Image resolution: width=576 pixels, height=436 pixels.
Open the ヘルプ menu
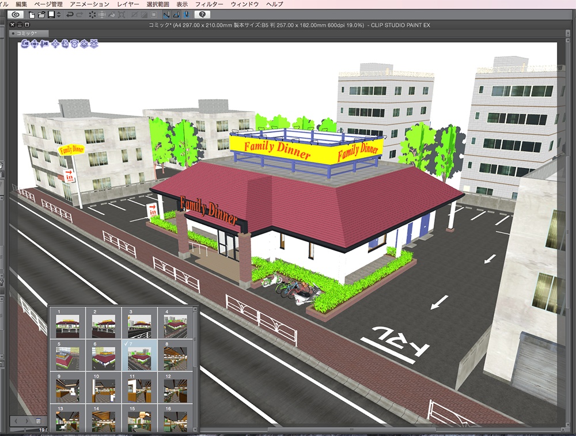point(275,4)
